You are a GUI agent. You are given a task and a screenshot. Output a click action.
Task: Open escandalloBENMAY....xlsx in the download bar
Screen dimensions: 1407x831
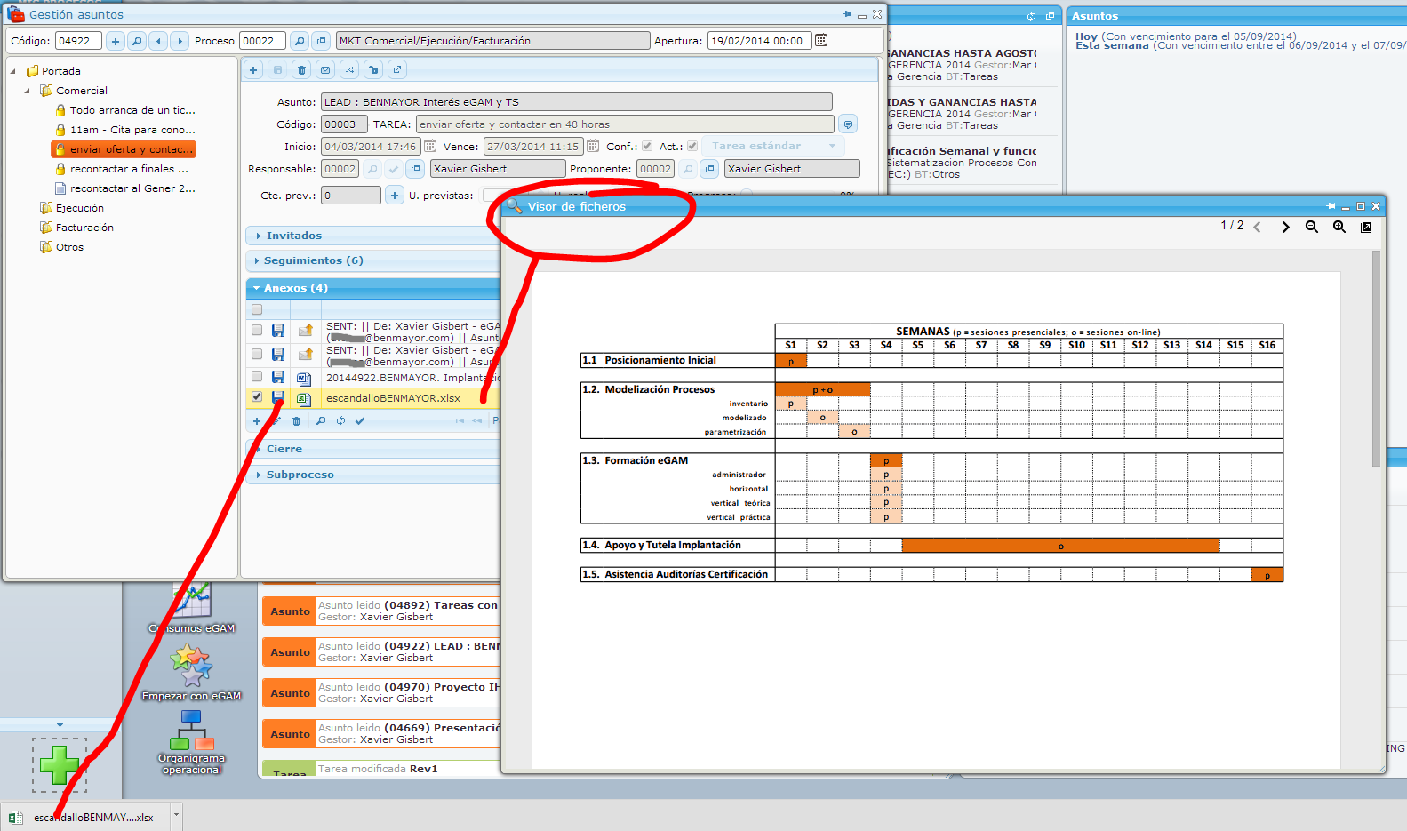click(84, 817)
